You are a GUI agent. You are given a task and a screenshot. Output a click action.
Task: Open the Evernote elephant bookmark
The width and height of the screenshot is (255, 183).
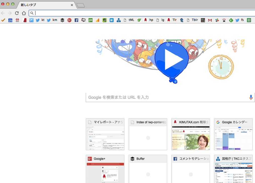click(105, 20)
